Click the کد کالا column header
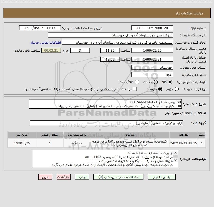Image resolution: width=214 pixels, height=207 pixels. tap(183, 135)
